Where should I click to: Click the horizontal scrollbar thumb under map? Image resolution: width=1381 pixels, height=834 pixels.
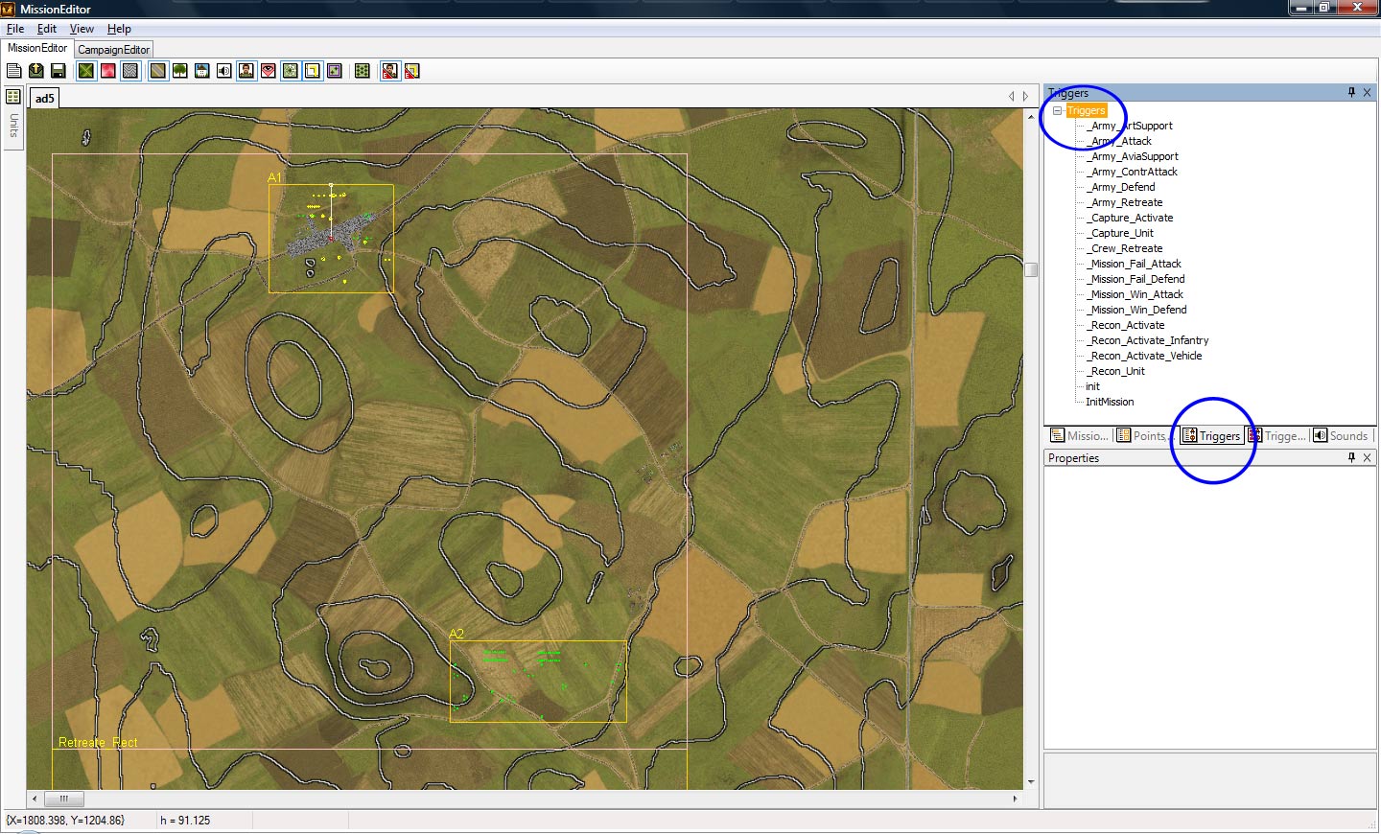pyautogui.click(x=64, y=799)
